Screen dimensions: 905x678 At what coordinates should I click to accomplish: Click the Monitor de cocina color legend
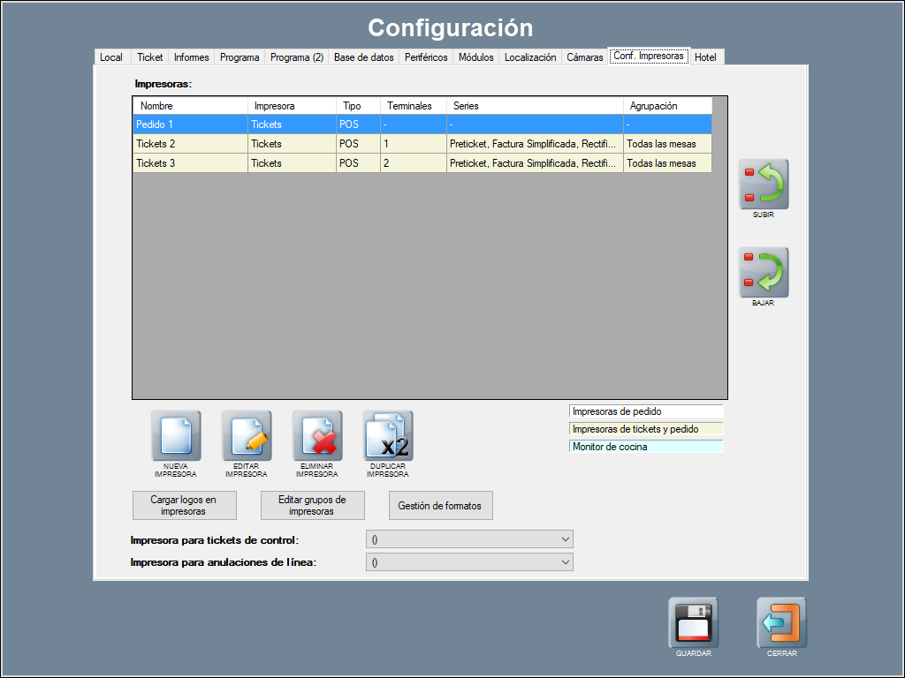[x=646, y=447]
